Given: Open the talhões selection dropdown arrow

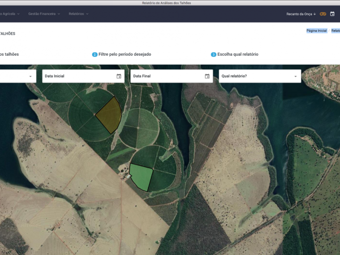Looking at the screenshot, I should point(30,76).
